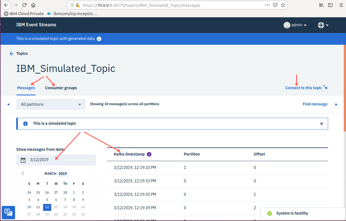Select February 27 in the calendar
The height and width of the screenshot is (221, 346).
56,192
